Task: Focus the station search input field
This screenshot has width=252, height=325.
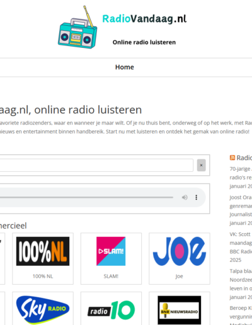Action: pos(96,165)
